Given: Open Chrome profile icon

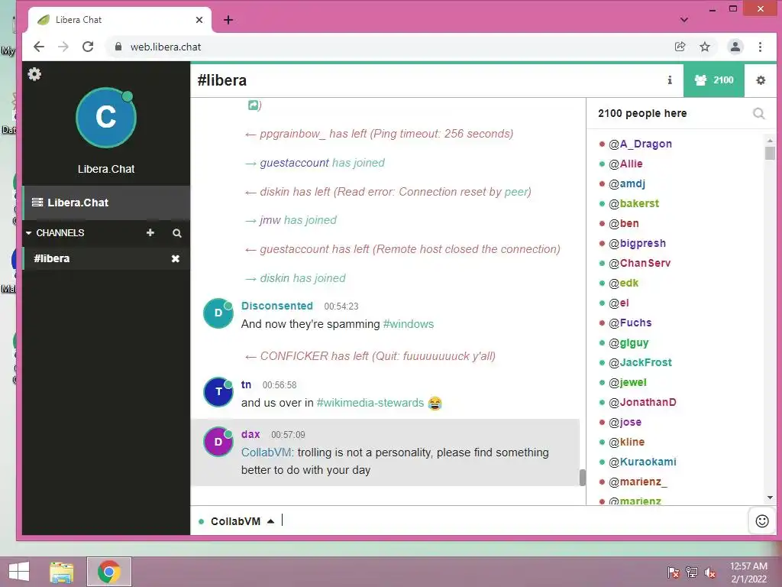Looking at the screenshot, I should (735, 47).
